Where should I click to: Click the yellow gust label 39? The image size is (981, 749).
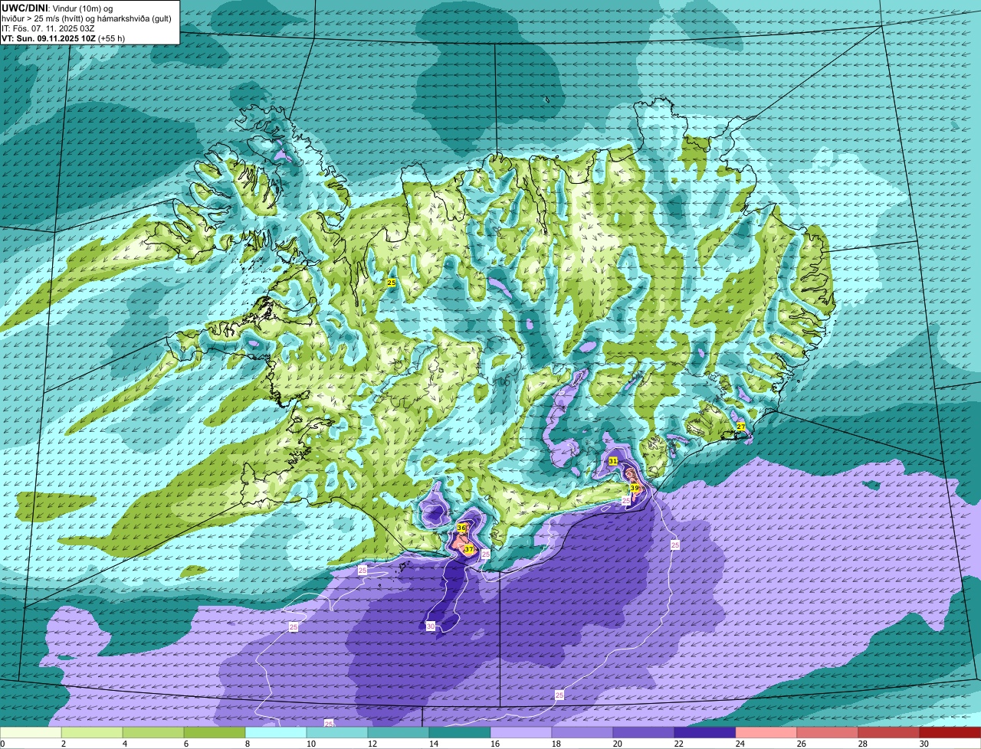point(635,488)
